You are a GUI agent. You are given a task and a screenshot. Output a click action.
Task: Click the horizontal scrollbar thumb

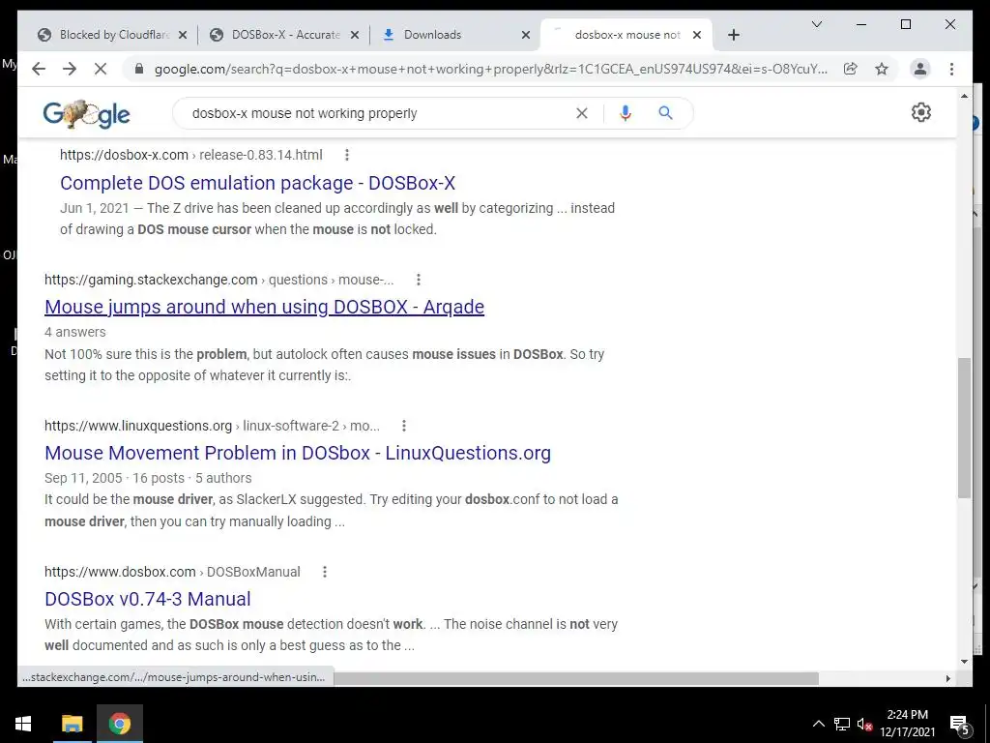(x=576, y=678)
